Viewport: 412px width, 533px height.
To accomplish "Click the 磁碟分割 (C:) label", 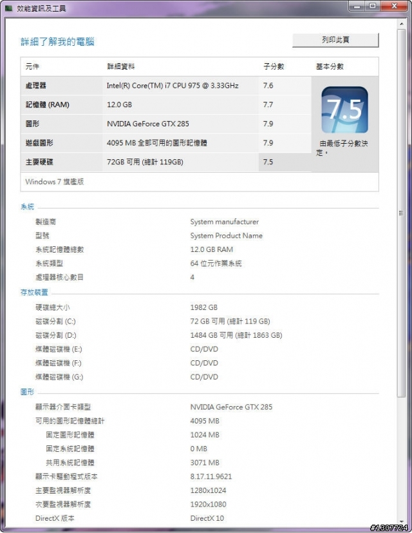I will (56, 321).
